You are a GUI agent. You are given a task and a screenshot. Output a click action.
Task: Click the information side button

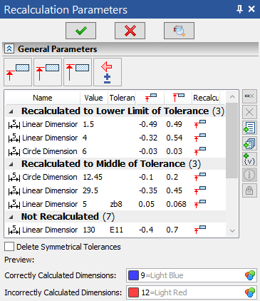(249, 175)
